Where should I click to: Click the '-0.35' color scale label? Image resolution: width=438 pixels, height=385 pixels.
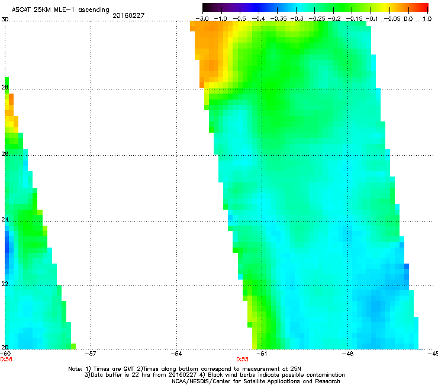279,19
